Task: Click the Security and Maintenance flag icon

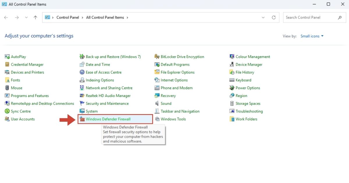Action: pos(82,103)
